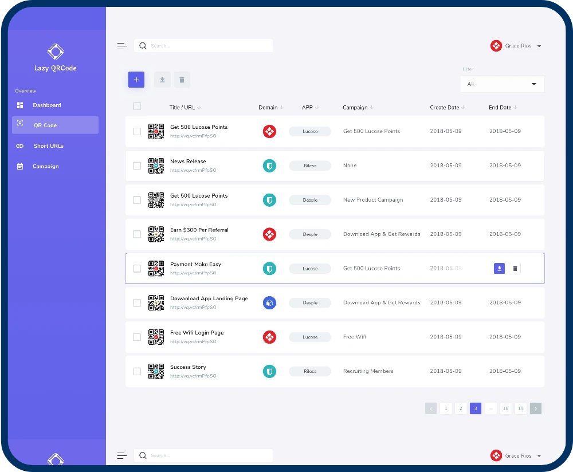This screenshot has height=472, width=573.
Task: Delete the Payment Make Easy row
Action: tap(515, 269)
